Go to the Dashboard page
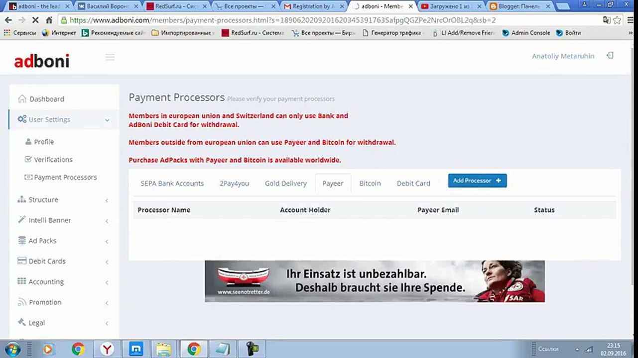638x358 pixels. click(x=47, y=98)
